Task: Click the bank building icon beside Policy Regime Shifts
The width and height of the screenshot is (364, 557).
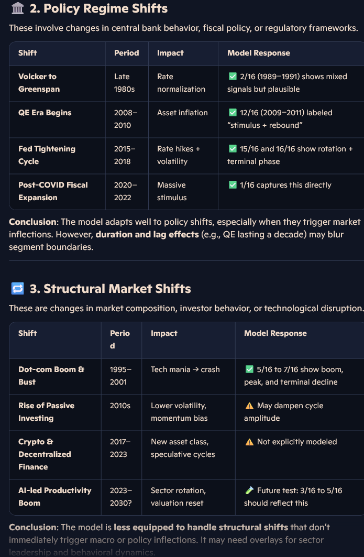Action: pos(17,8)
